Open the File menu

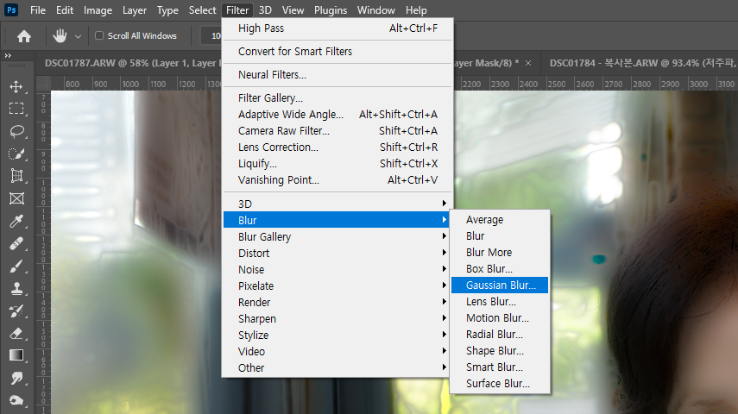[38, 9]
